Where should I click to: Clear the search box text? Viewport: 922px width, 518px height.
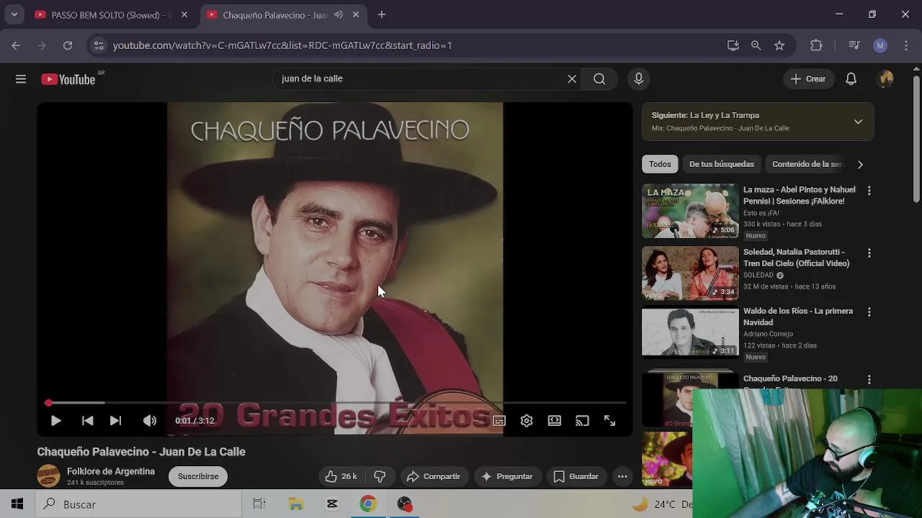point(572,79)
